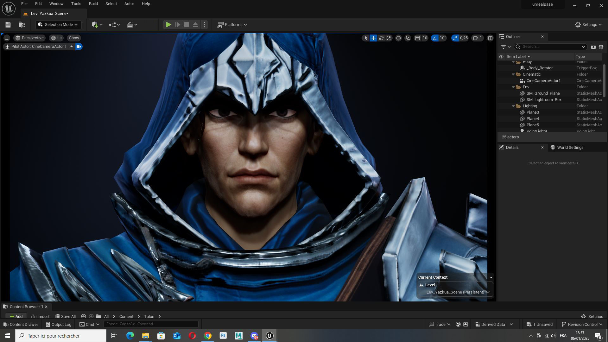
Task: Open the Cinematics clapperboard dropdown
Action: pyautogui.click(x=132, y=25)
